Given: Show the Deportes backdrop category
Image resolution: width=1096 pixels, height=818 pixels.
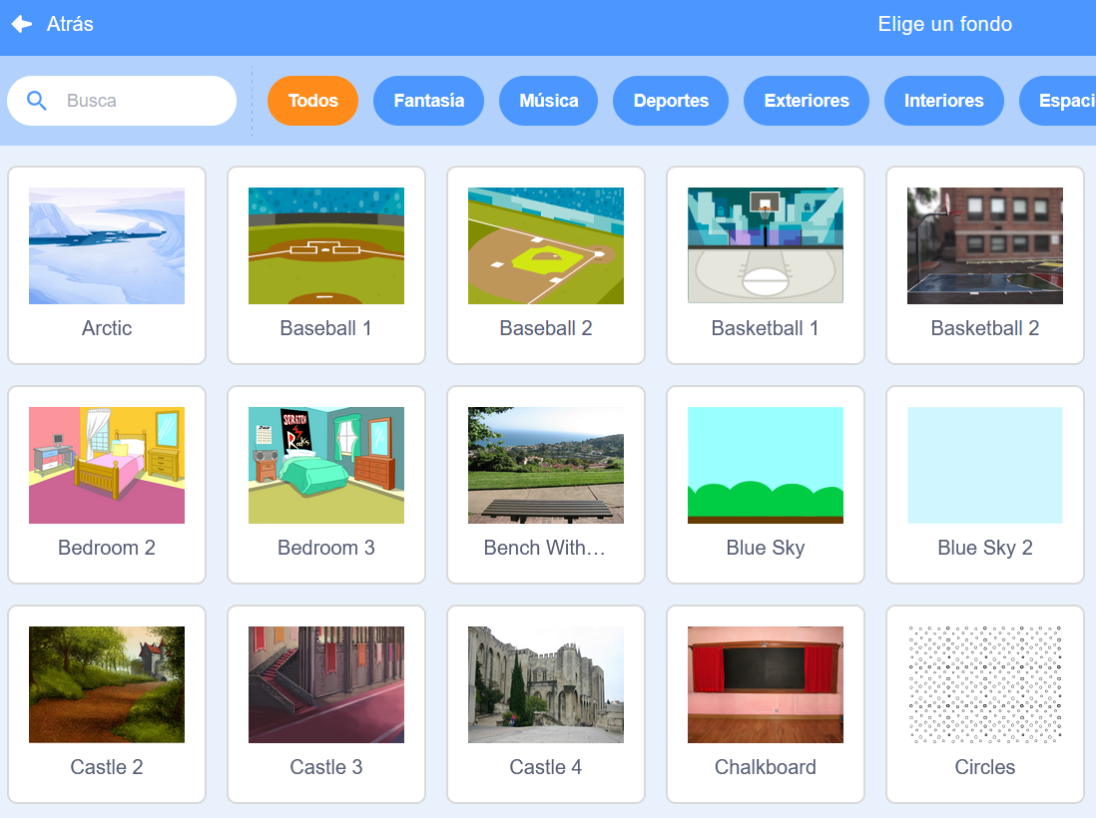Looking at the screenshot, I should pyautogui.click(x=671, y=101).
